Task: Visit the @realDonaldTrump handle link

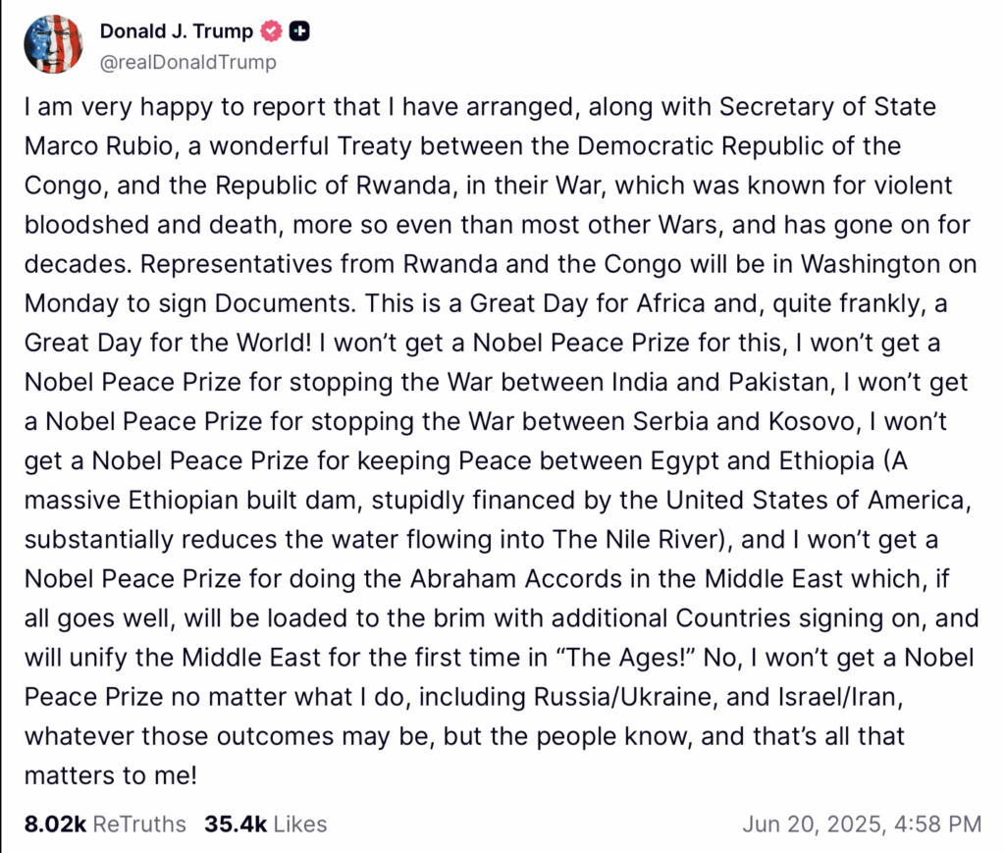Action: tap(188, 62)
